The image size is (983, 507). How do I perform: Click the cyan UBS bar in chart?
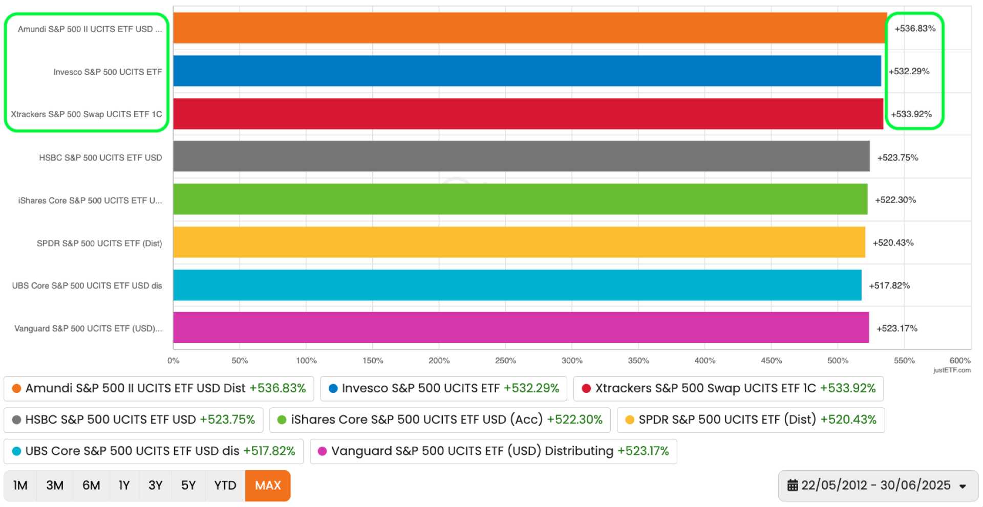pos(517,285)
